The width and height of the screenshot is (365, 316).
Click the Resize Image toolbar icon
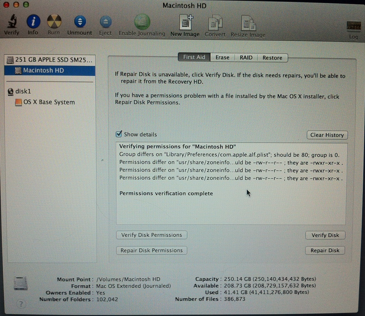click(x=248, y=23)
